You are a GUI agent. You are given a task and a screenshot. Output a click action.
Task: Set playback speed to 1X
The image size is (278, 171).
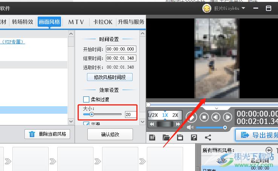click(165, 115)
